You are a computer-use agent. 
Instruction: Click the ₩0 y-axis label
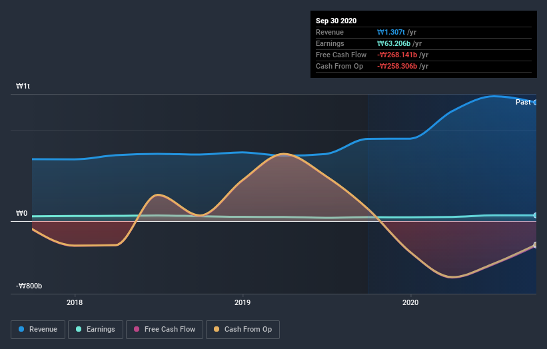(x=21, y=213)
